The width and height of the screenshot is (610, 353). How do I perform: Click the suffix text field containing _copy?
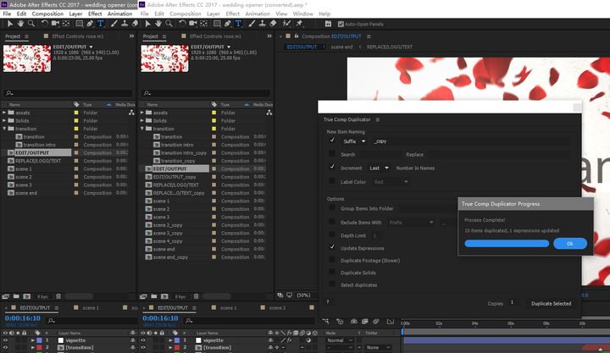tap(471, 141)
